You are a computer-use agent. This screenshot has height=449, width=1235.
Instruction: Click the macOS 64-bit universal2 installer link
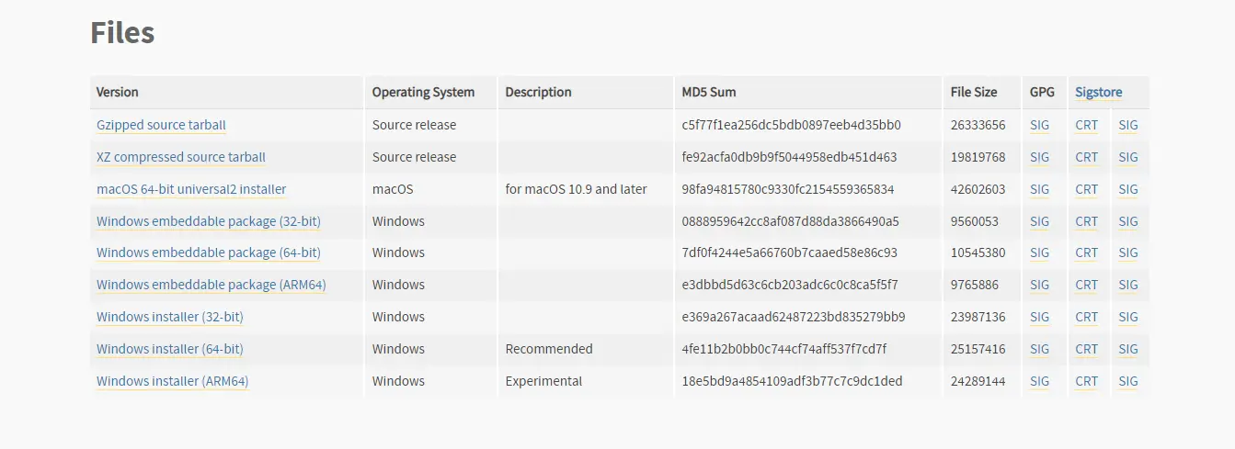(x=191, y=189)
